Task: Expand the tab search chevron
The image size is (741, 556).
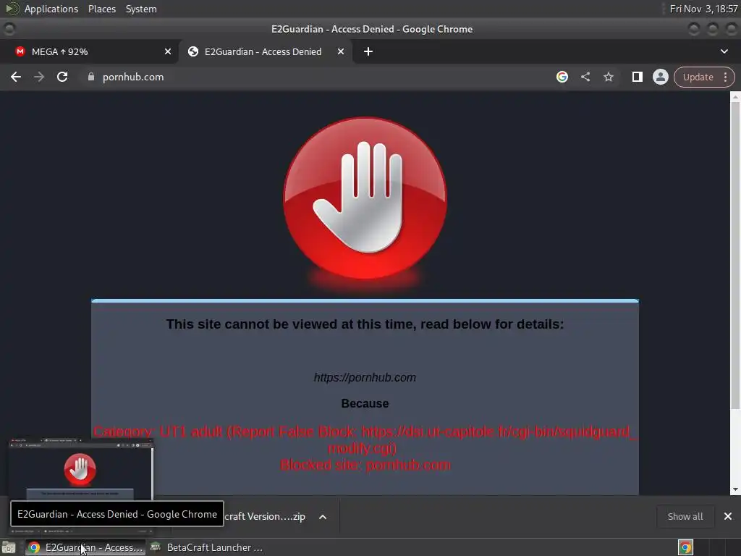Action: [724, 51]
